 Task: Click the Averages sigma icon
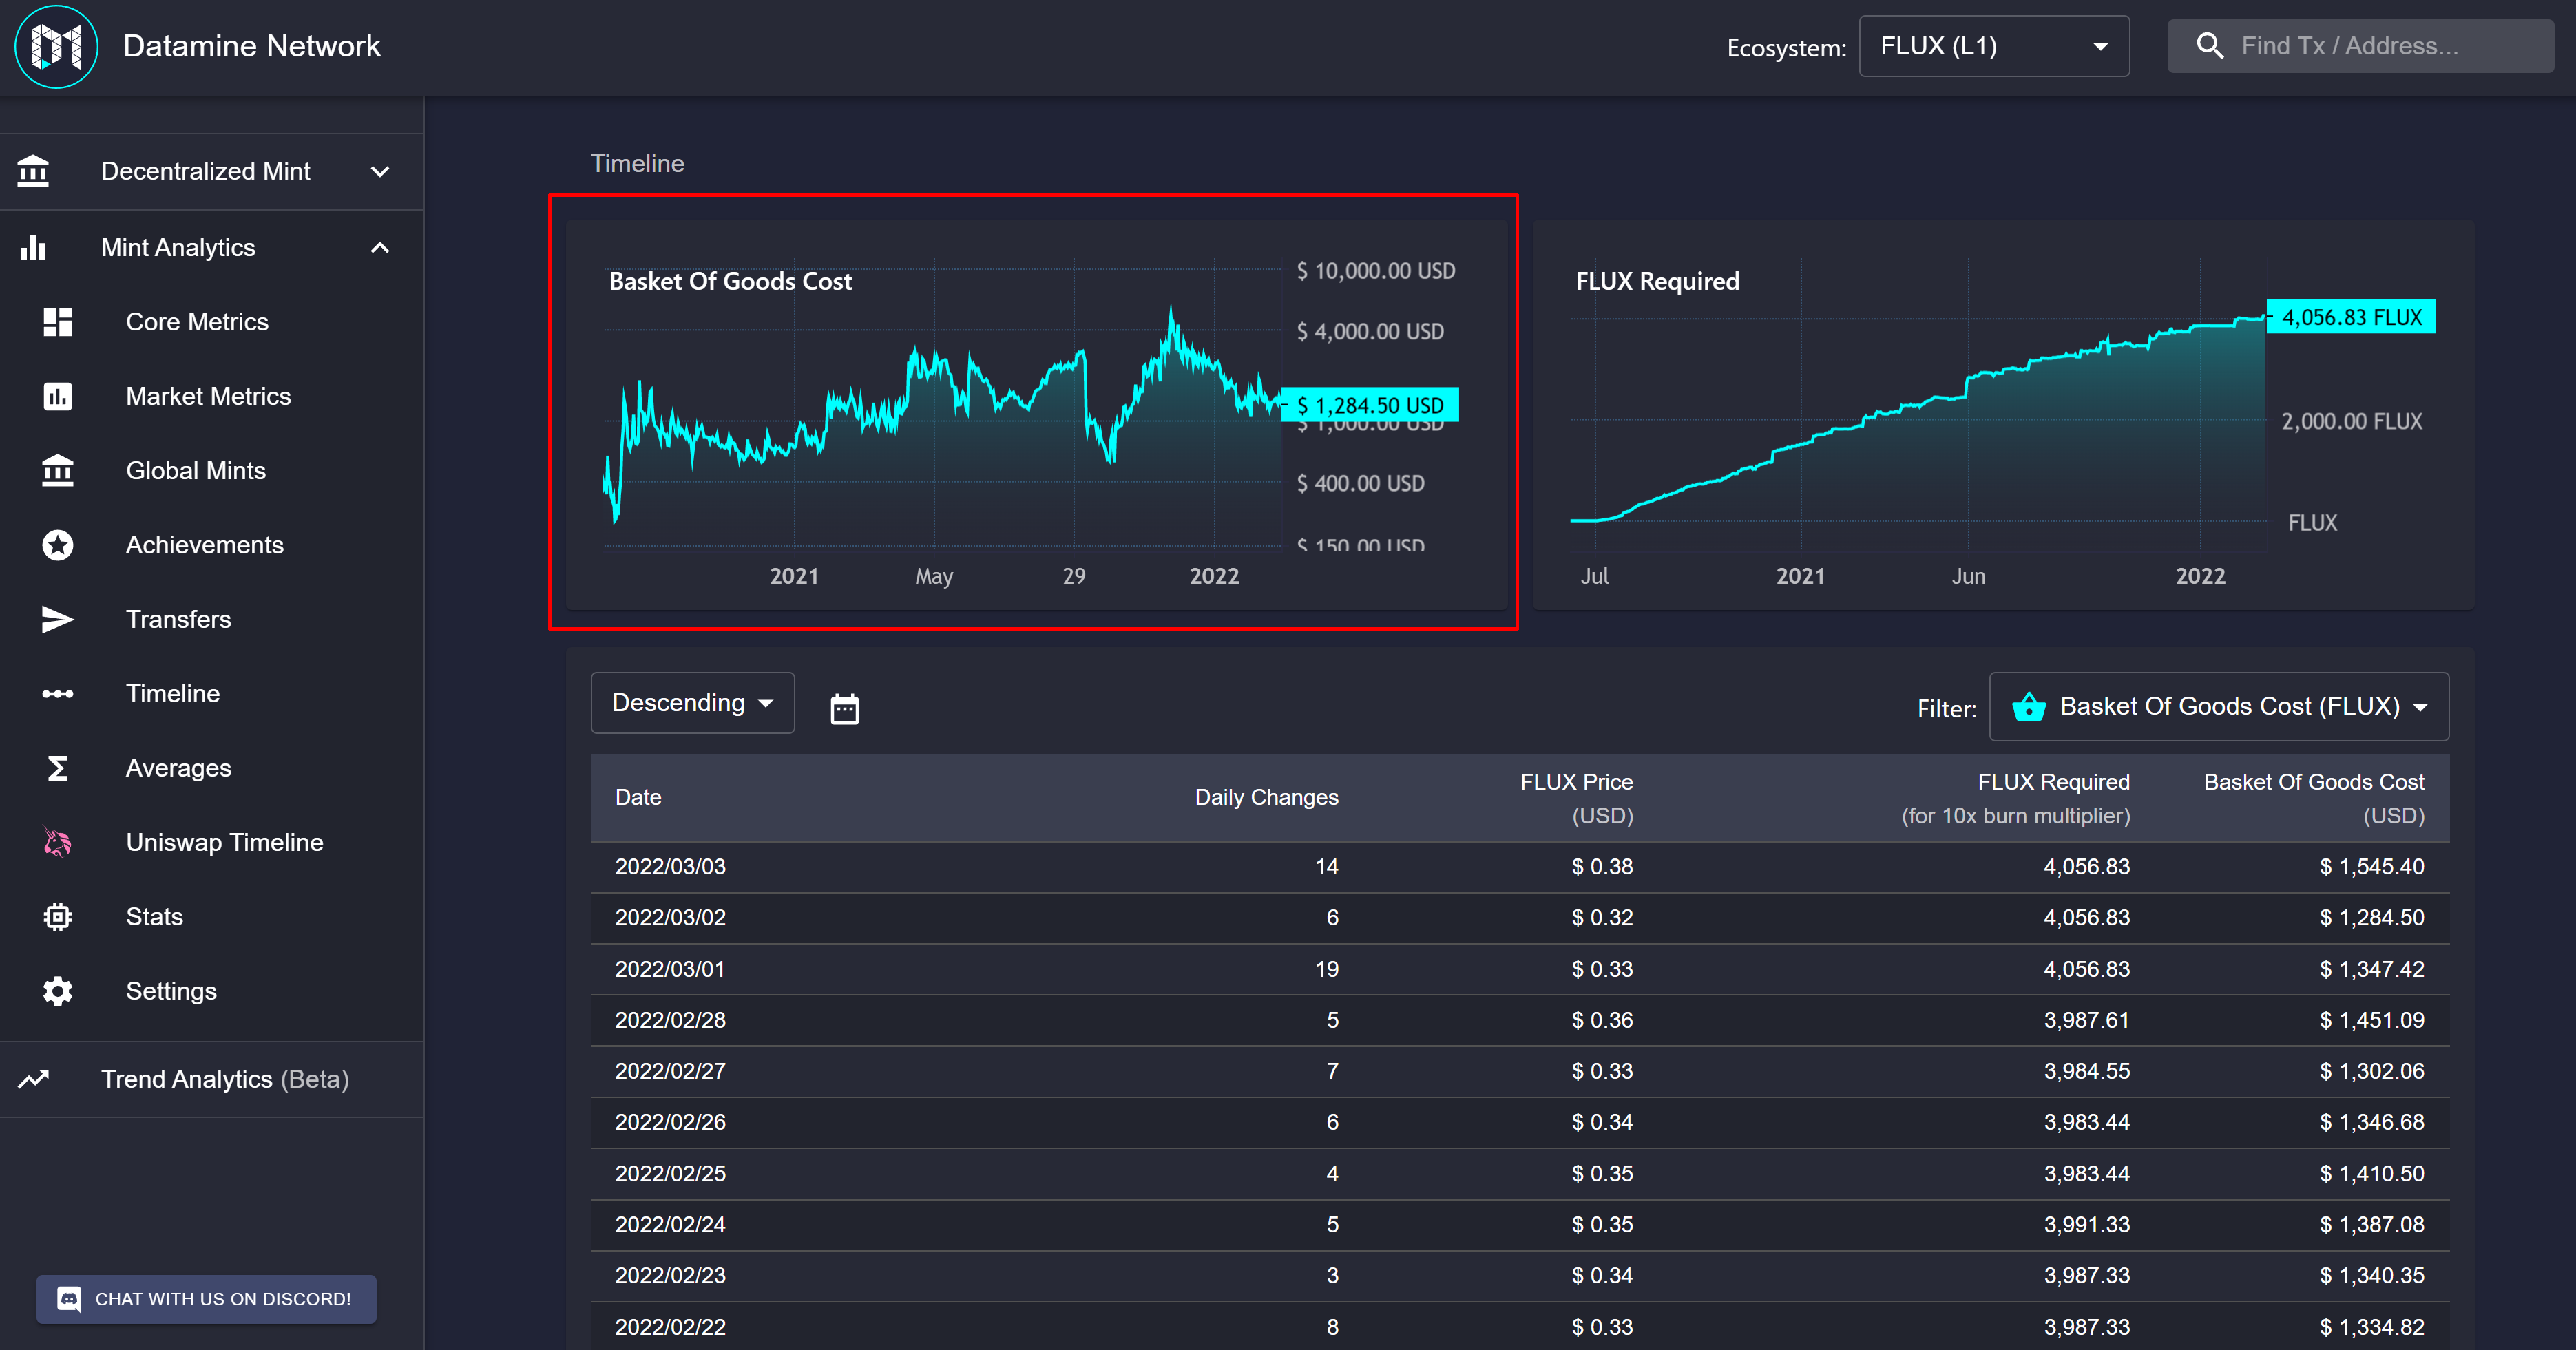[x=58, y=768]
